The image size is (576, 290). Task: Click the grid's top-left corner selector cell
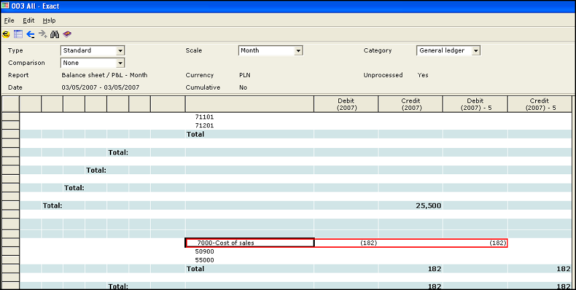click(x=10, y=104)
